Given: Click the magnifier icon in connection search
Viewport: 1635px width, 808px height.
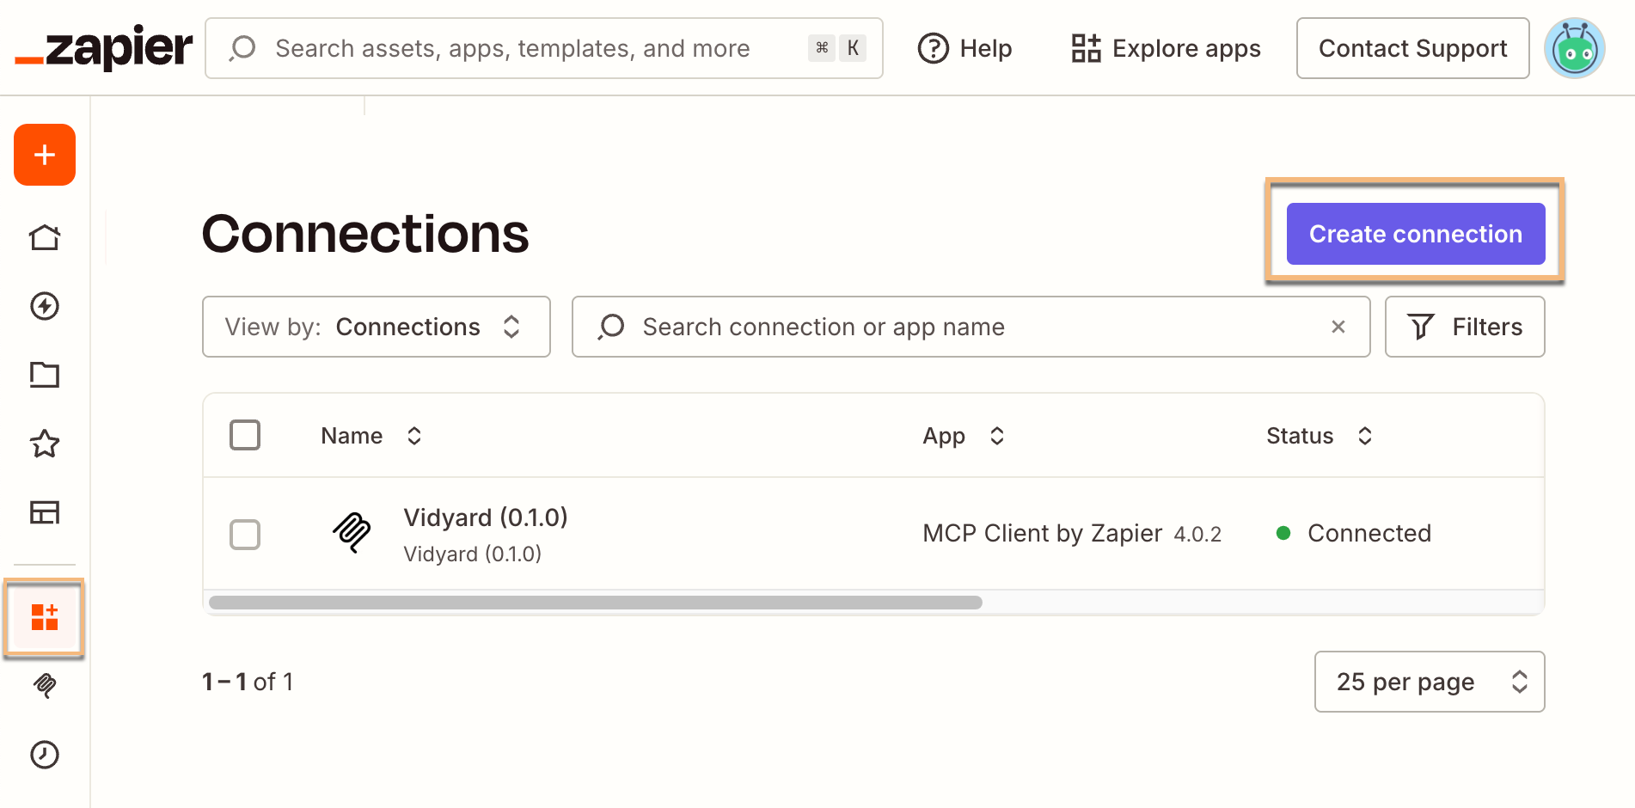Looking at the screenshot, I should pos(611,327).
